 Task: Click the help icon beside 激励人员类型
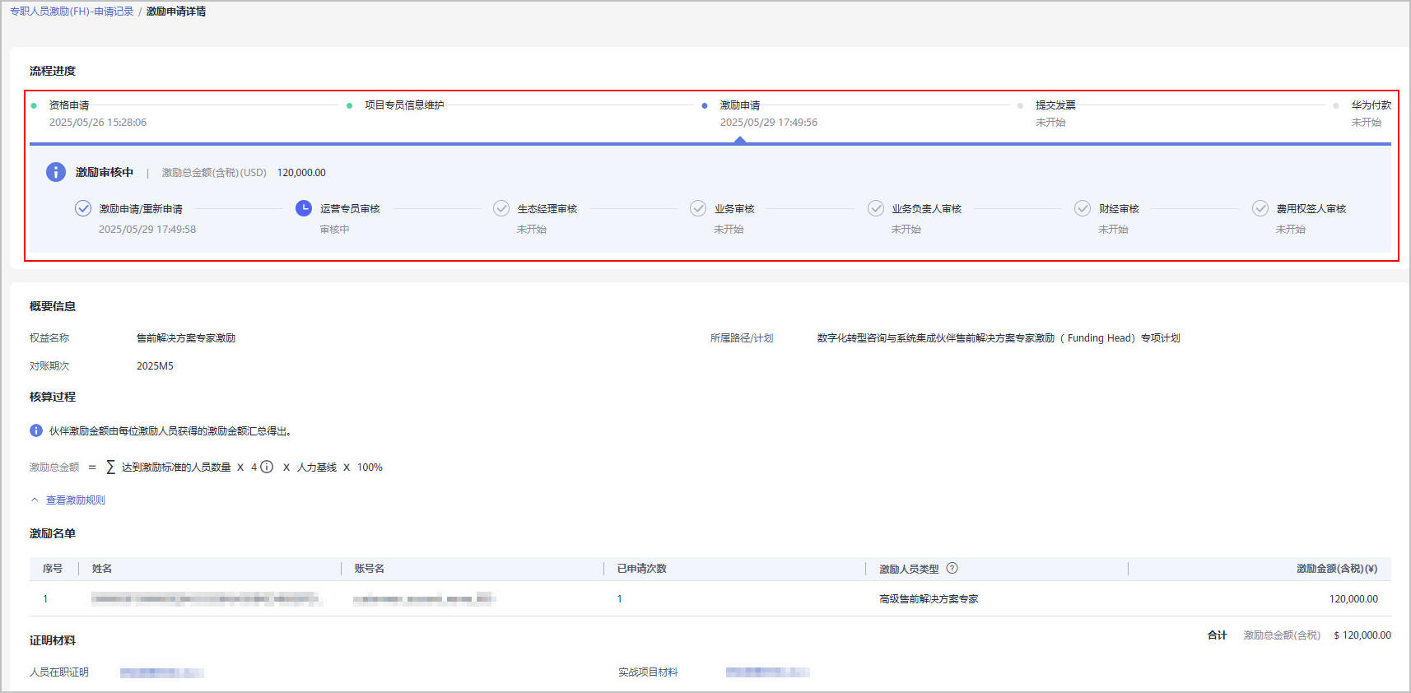point(952,568)
